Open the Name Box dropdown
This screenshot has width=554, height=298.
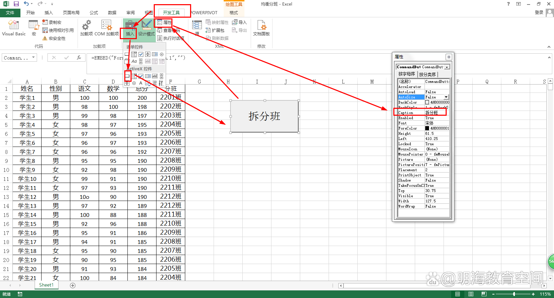click(x=33, y=58)
